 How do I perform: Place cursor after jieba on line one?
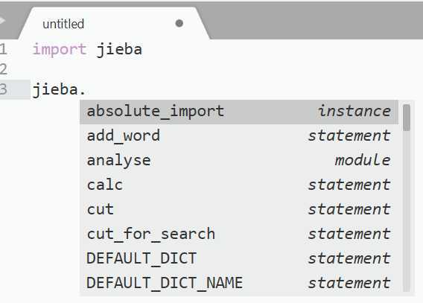(x=142, y=50)
